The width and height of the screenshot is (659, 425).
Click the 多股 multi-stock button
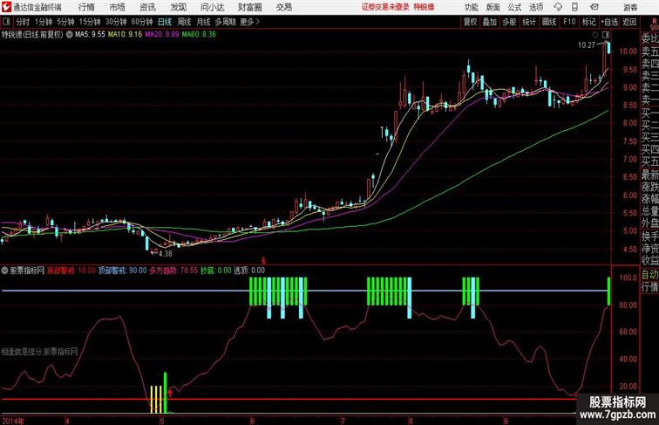coord(509,22)
